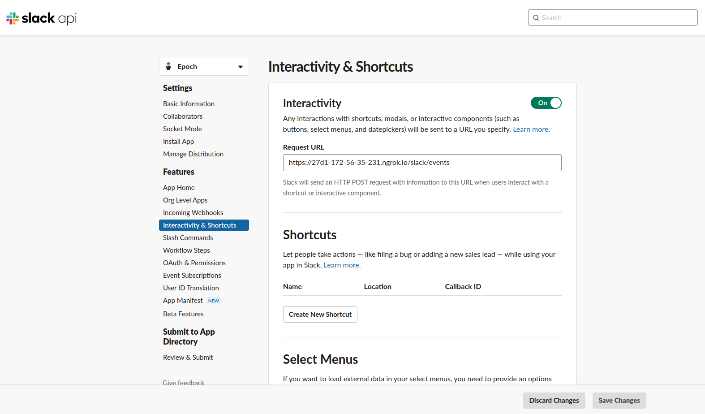Open Review & Submit page
Viewport: 705px width, 414px height.
[188, 358]
